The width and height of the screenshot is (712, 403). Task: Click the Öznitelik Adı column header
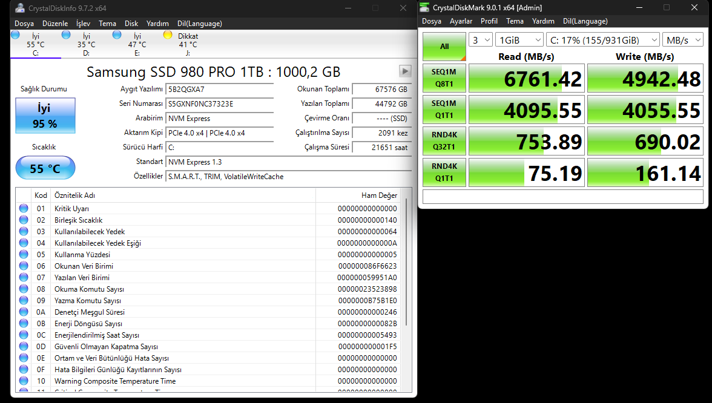pyautogui.click(x=183, y=195)
